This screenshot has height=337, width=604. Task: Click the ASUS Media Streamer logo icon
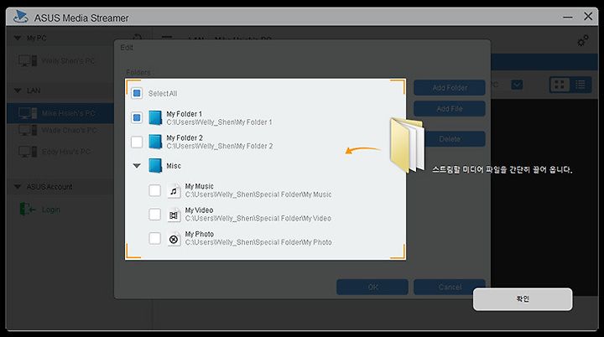(20, 17)
